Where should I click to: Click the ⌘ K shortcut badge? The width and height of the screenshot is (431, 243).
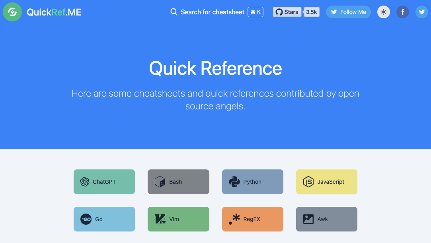tap(255, 12)
